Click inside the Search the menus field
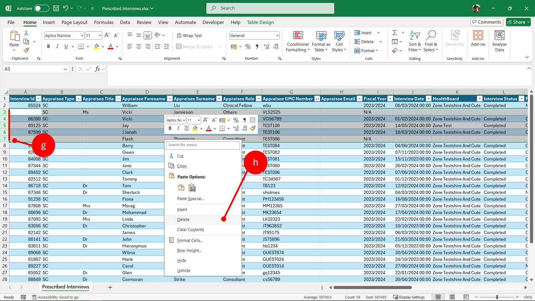Viewport: 535px width, 301px height. (203, 145)
